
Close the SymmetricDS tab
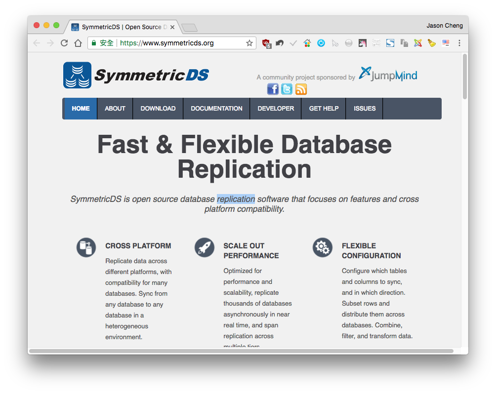(172, 27)
